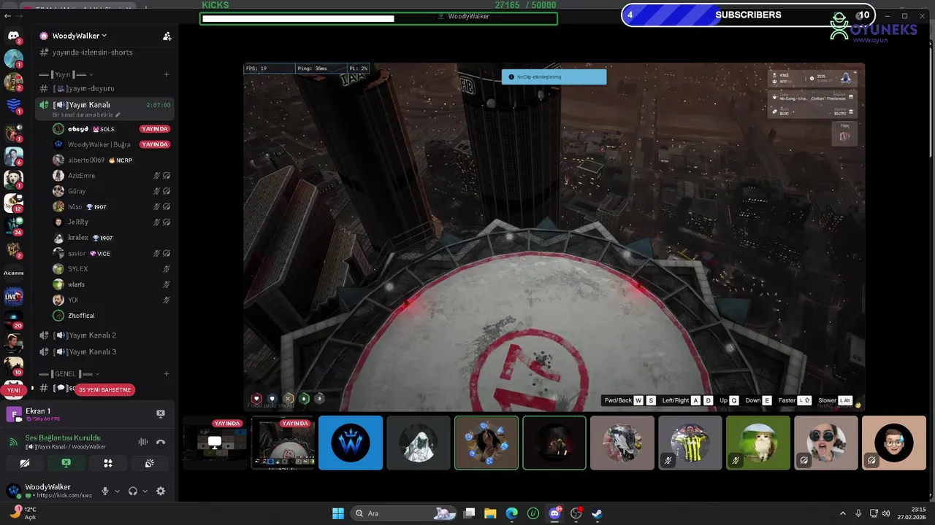Open Steam from taskbar
This screenshot has width=935, height=525.
point(597,513)
